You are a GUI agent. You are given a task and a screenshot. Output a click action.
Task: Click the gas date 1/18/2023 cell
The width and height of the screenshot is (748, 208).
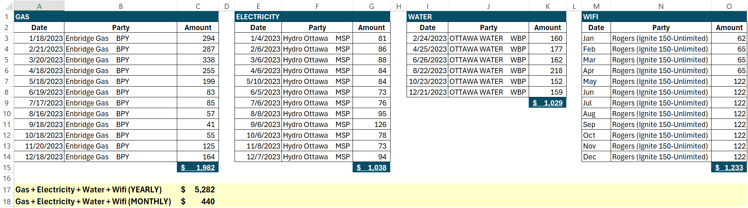coord(39,38)
